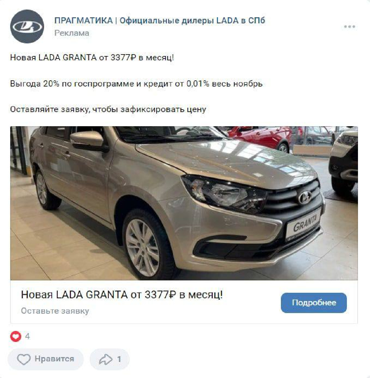The height and width of the screenshot is (378, 370).
Task: Click the Оставляйте заявку, чтобы зафиксировать цену text
Action: [108, 110]
